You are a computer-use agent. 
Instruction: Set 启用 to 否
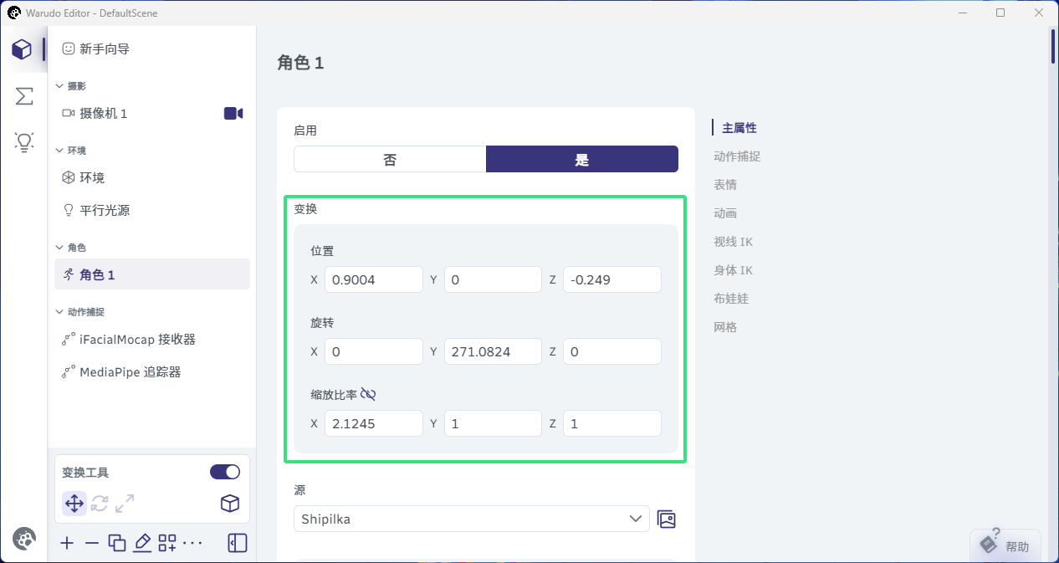(x=390, y=160)
